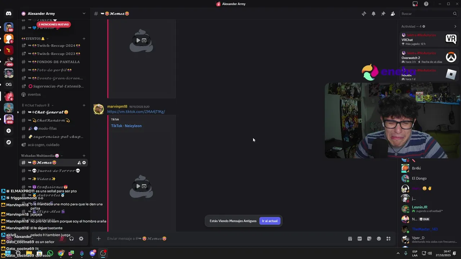Open the threads icon in channel header
This screenshot has height=259, width=461.
point(364,14)
